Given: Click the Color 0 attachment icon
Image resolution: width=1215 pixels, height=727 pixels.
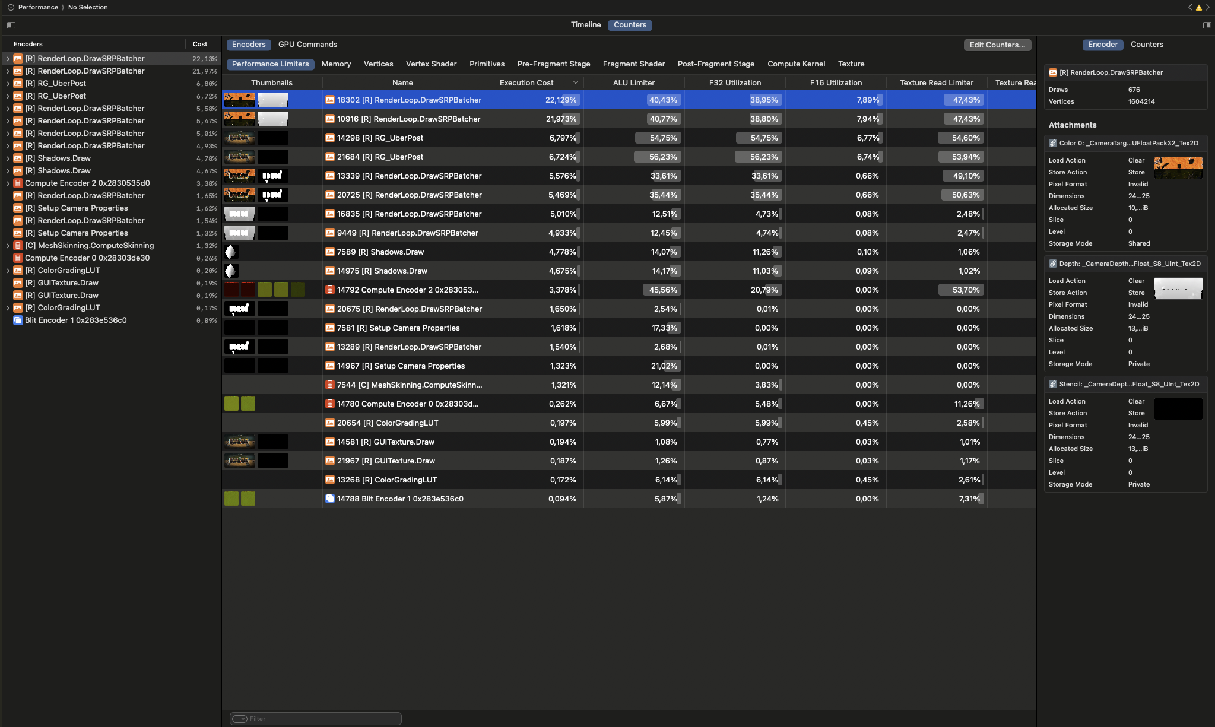Looking at the screenshot, I should tap(1052, 143).
